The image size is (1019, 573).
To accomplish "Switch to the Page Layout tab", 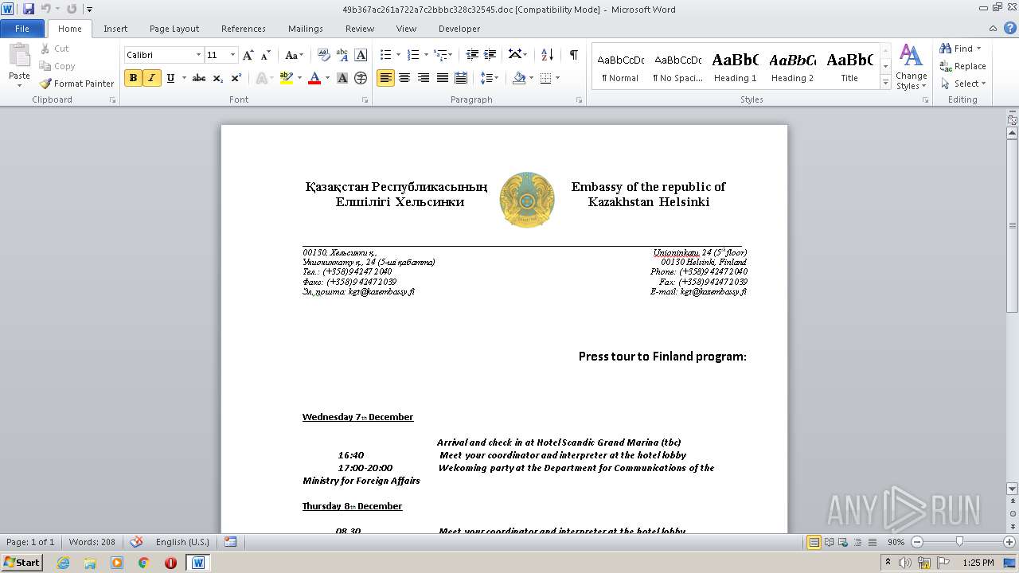I will coord(174,29).
